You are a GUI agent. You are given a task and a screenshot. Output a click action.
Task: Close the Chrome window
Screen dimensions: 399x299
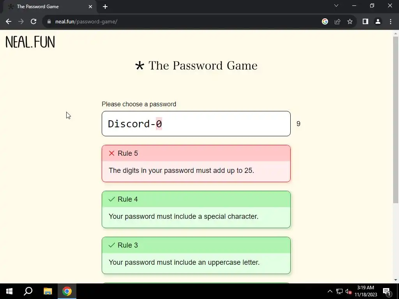tap(390, 5)
